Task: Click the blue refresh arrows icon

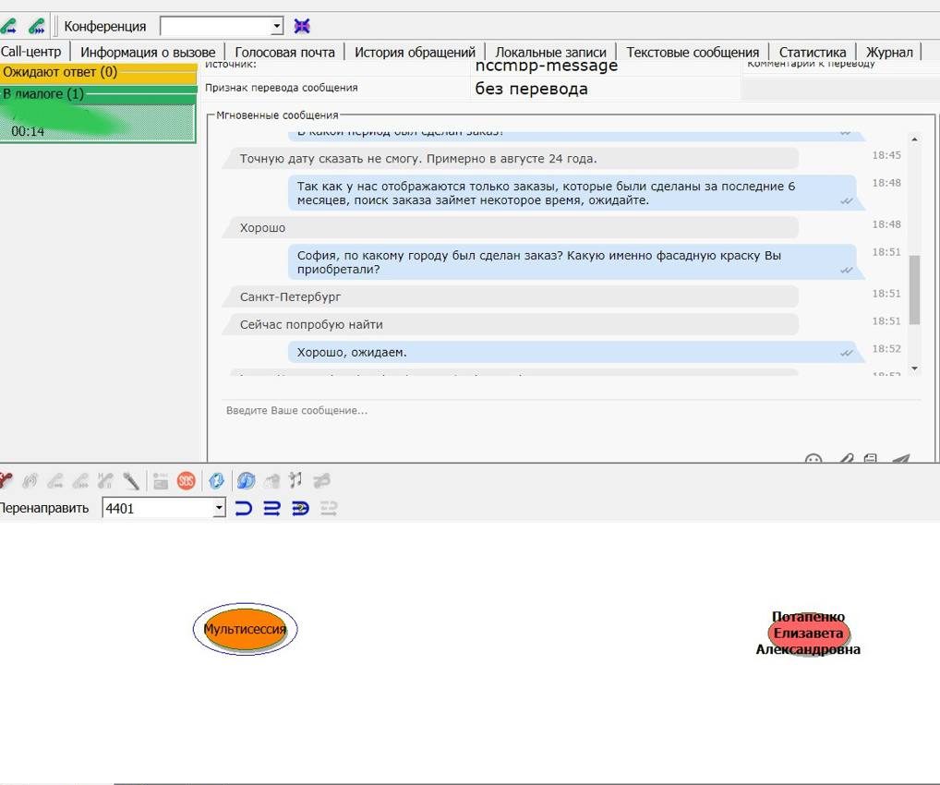Action: (x=217, y=480)
